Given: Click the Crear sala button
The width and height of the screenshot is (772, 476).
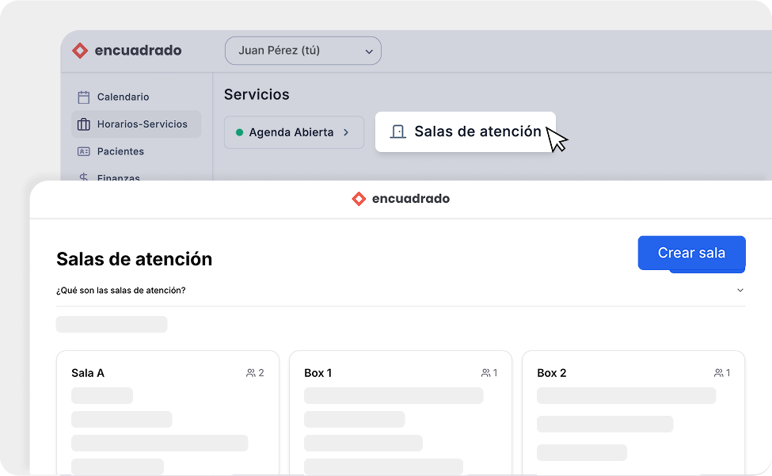Looking at the screenshot, I should (691, 253).
